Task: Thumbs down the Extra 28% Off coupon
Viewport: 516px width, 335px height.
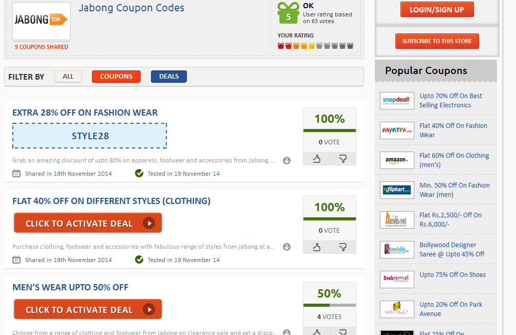Action: [343, 159]
